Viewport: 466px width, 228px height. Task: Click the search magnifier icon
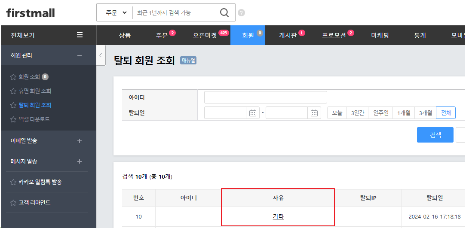pos(224,13)
